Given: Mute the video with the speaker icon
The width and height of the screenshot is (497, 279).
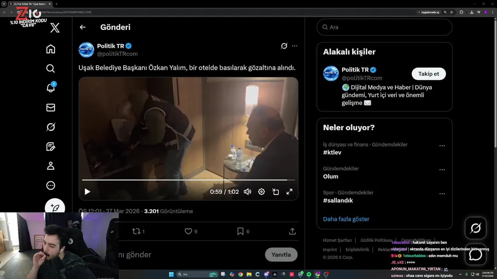Looking at the screenshot, I should 247,191.
